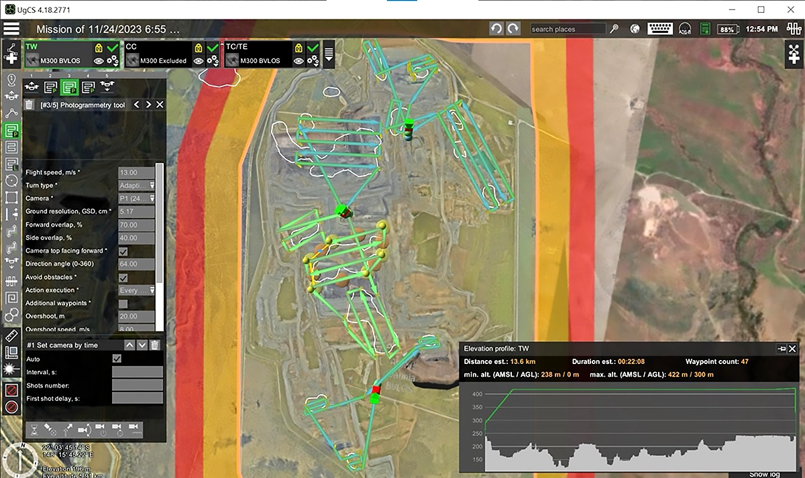Advance to the next tool with the right arrow
Screen dimensions: 805x478
[x=148, y=105]
